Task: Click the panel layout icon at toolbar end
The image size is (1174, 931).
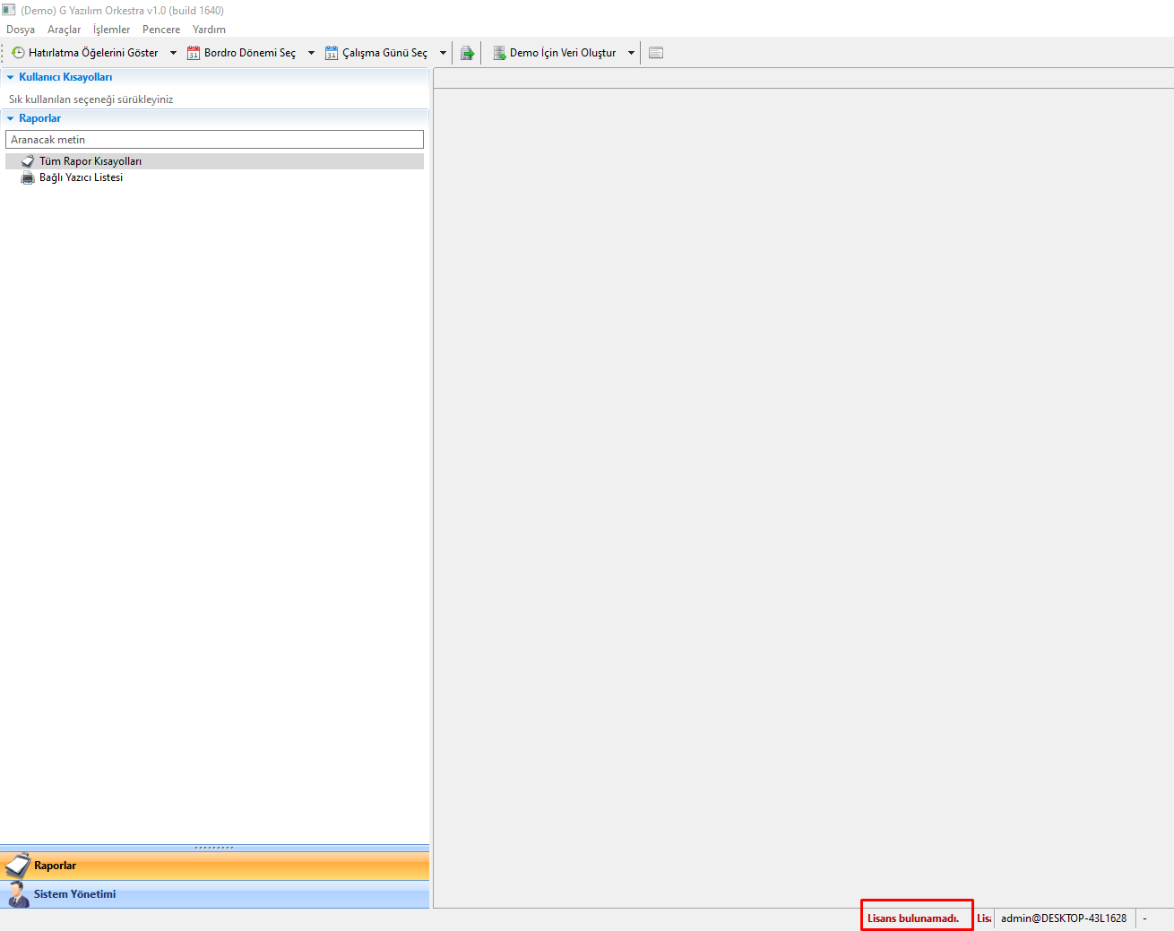Action: pos(656,53)
